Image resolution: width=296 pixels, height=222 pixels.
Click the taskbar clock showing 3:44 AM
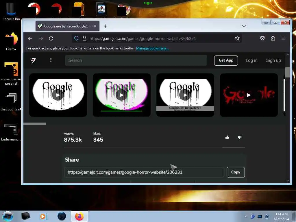281,217
